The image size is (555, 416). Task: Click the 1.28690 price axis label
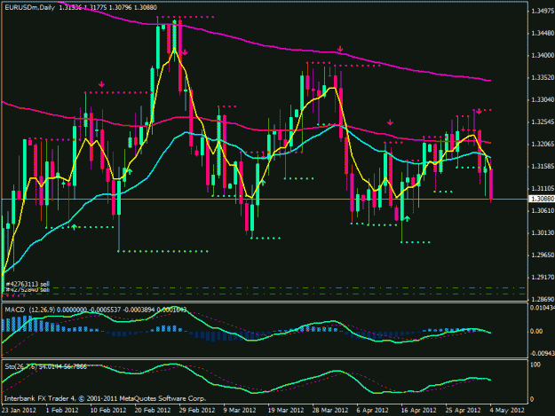[543, 300]
